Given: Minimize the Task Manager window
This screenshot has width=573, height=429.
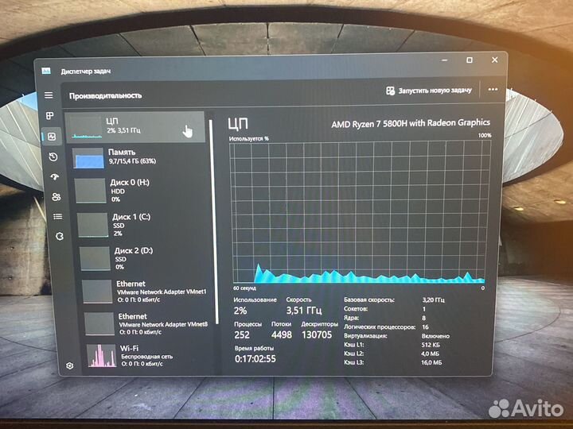Looking at the screenshot, I should (444, 60).
